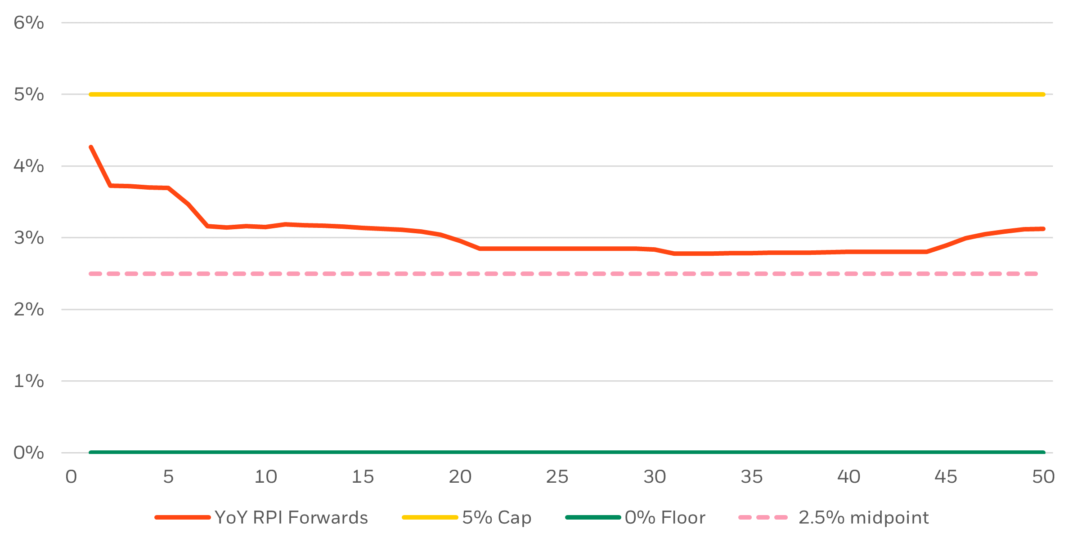Click the 3% y-axis label
1077x547 pixels.
(x=29, y=238)
